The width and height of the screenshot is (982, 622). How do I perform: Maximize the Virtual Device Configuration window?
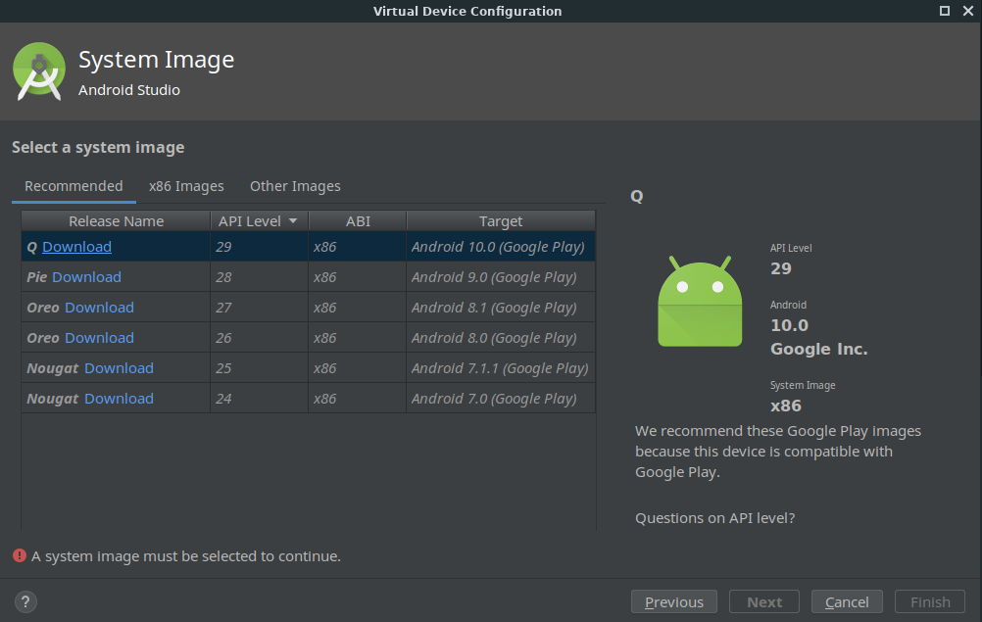pyautogui.click(x=945, y=11)
